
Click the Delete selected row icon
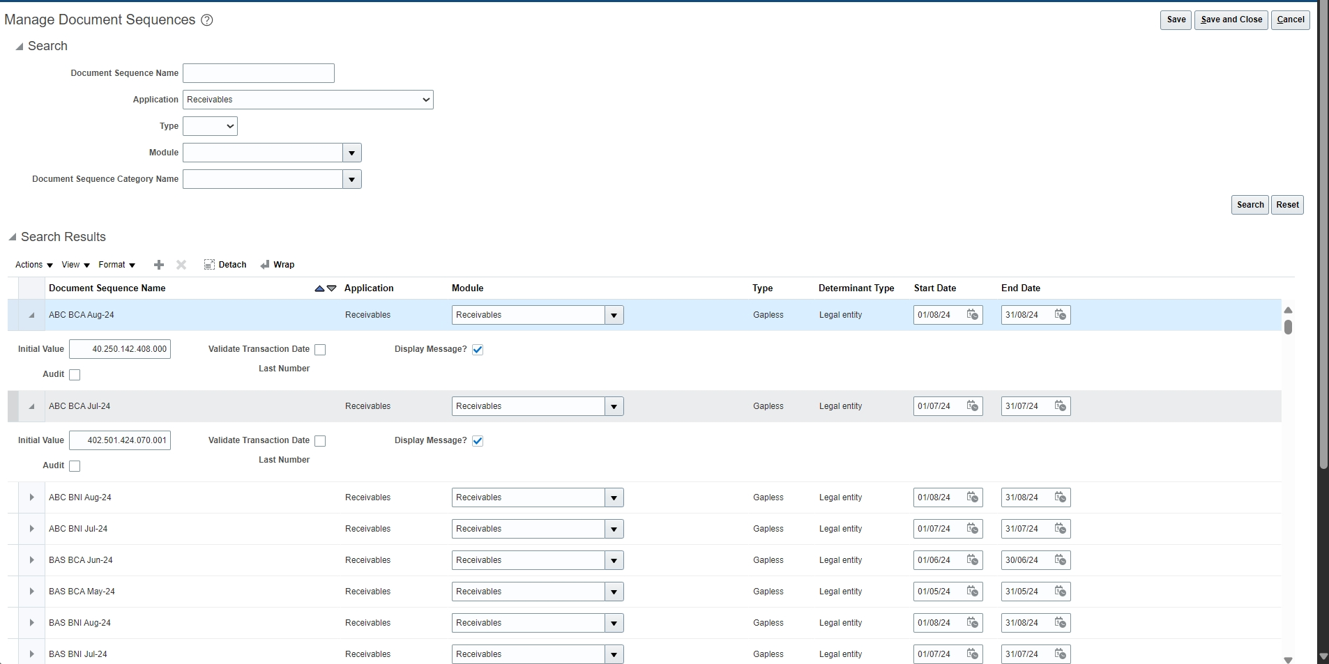pos(181,265)
